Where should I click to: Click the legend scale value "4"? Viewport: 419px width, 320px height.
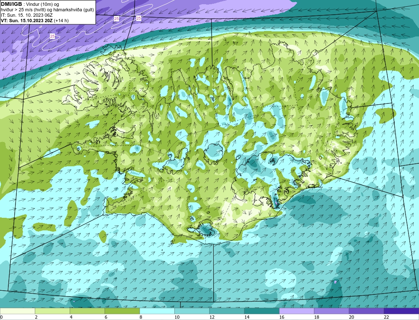tap(71, 317)
